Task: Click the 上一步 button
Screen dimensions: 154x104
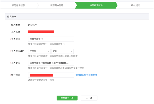Action: pos(89,98)
